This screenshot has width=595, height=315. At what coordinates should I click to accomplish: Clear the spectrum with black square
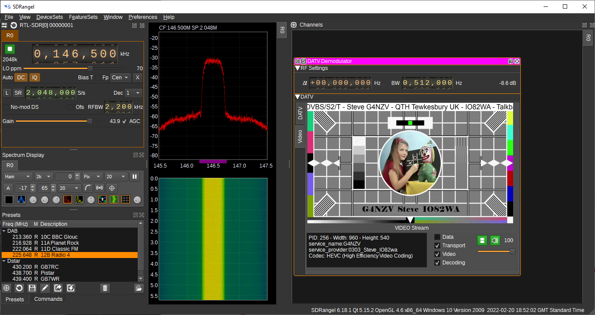click(x=9, y=199)
